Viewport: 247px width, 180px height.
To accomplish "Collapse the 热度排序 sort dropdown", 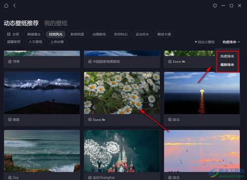I will (x=231, y=42).
